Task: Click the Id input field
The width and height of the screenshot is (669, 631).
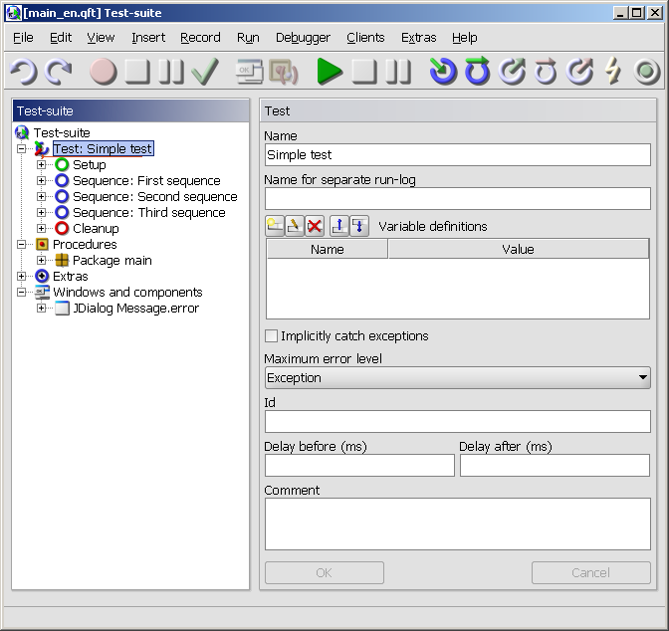Action: coord(457,422)
